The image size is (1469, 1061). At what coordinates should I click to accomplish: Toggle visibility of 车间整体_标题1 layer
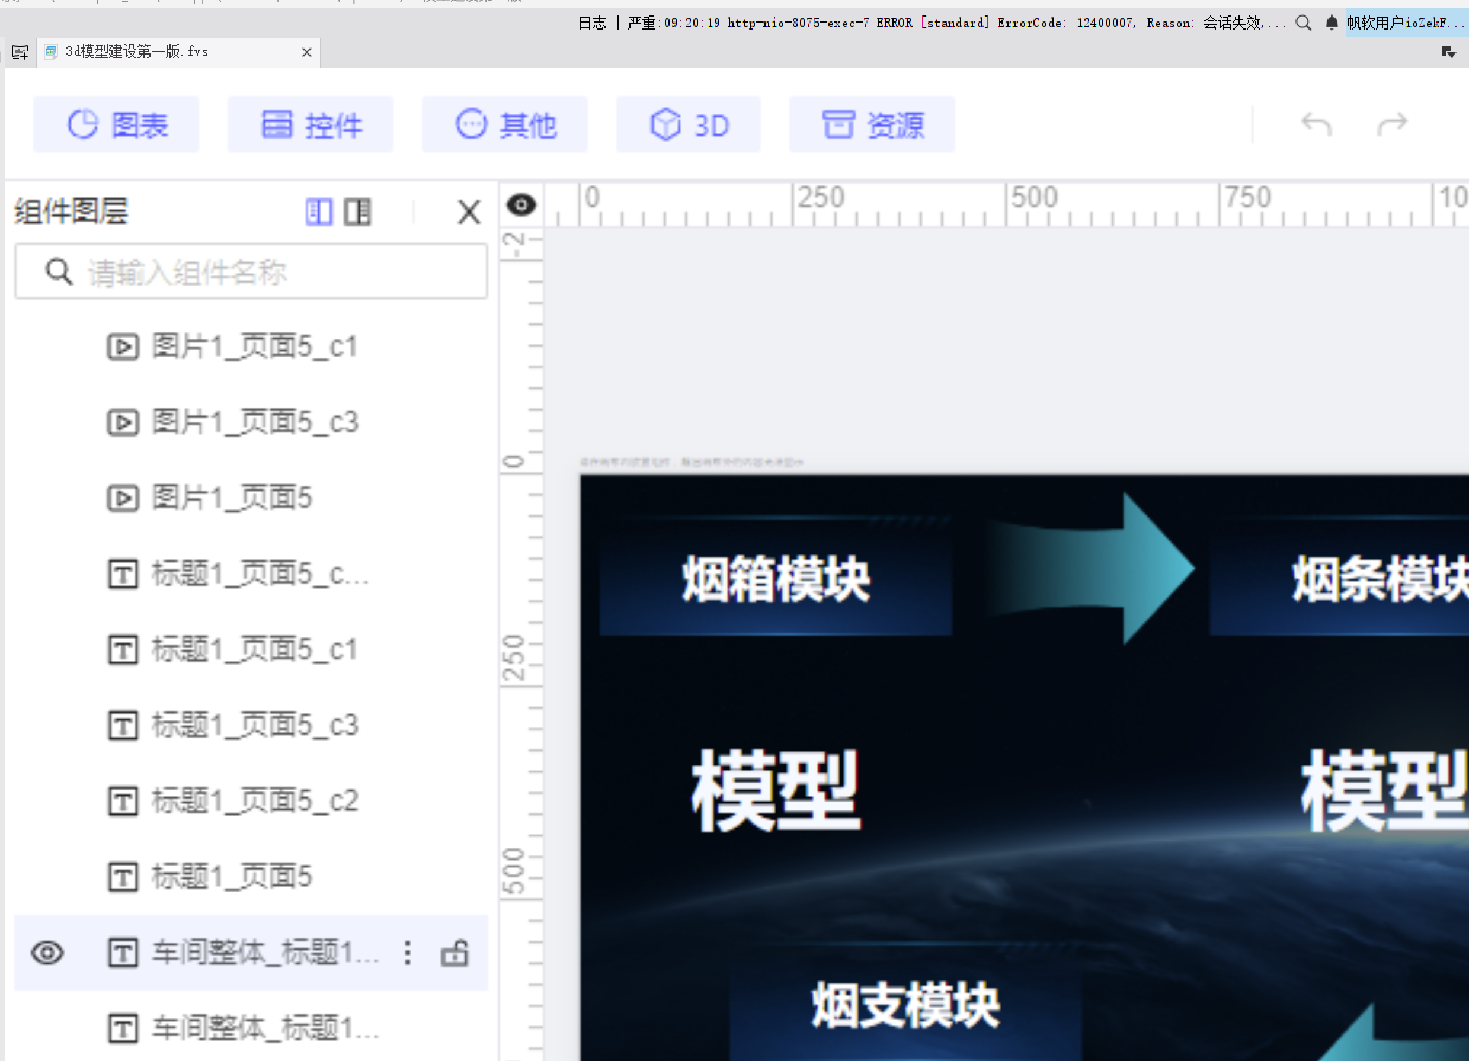point(47,953)
